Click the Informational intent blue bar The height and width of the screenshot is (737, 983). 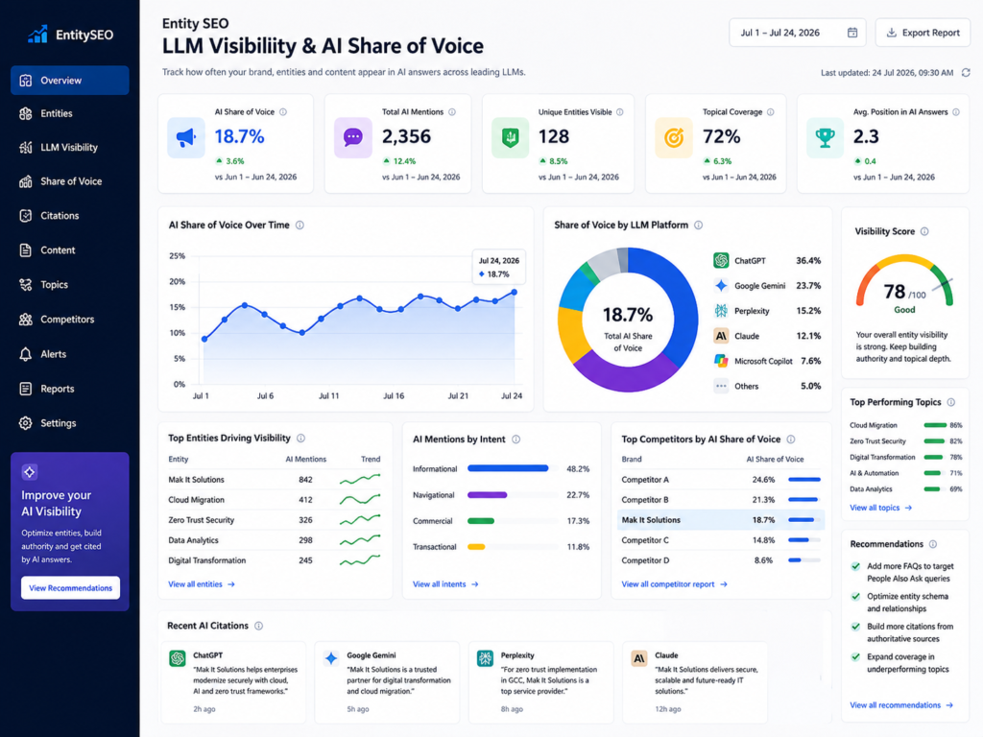[x=508, y=468]
